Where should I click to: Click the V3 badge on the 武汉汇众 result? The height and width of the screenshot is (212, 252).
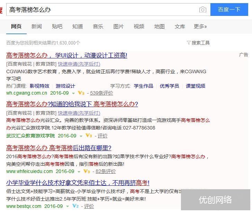(x=89, y=136)
